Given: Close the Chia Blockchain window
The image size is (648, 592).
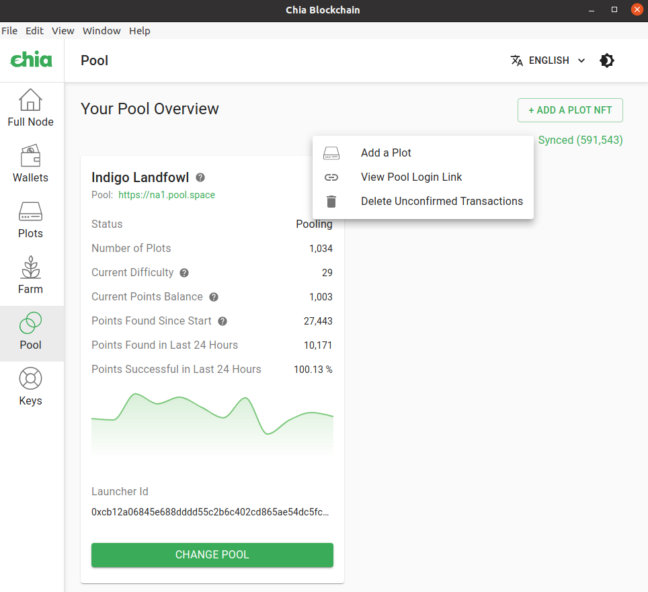Looking at the screenshot, I should tap(637, 10).
